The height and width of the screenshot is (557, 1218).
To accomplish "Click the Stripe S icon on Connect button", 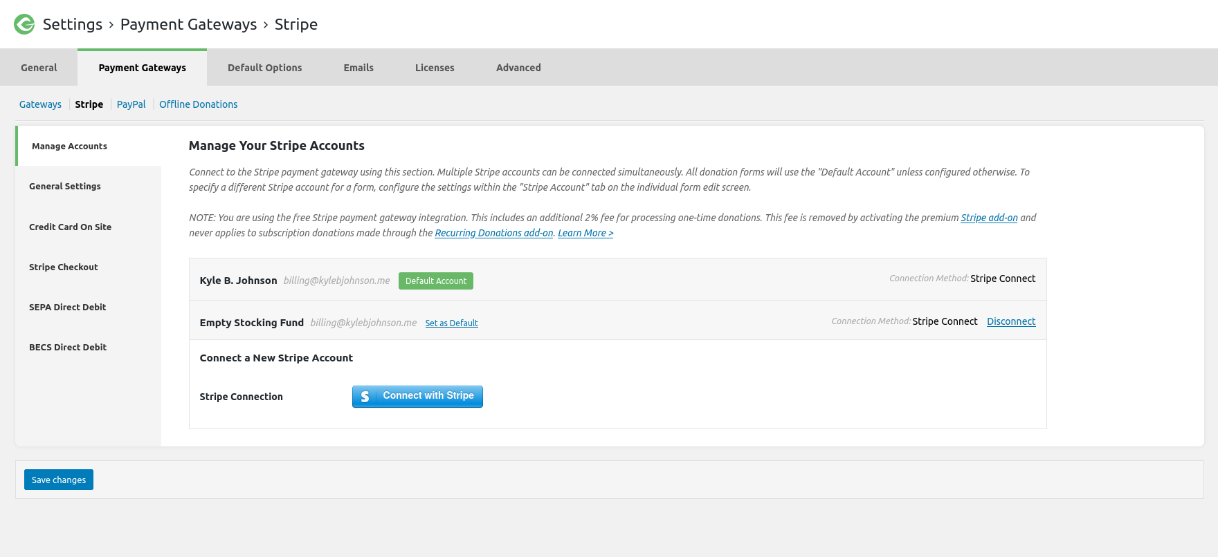I will click(365, 397).
